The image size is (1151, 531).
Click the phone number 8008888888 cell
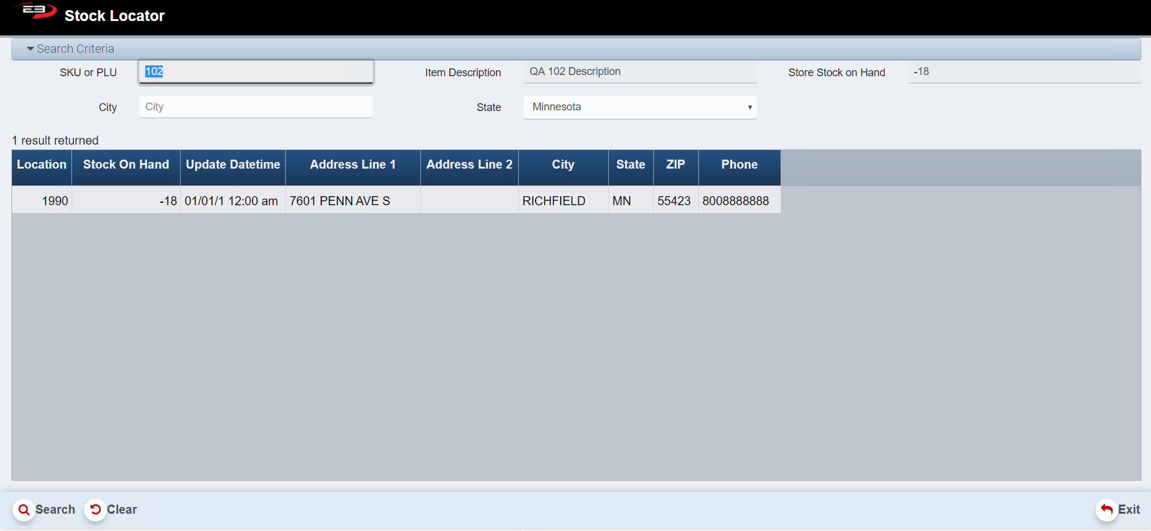(736, 201)
